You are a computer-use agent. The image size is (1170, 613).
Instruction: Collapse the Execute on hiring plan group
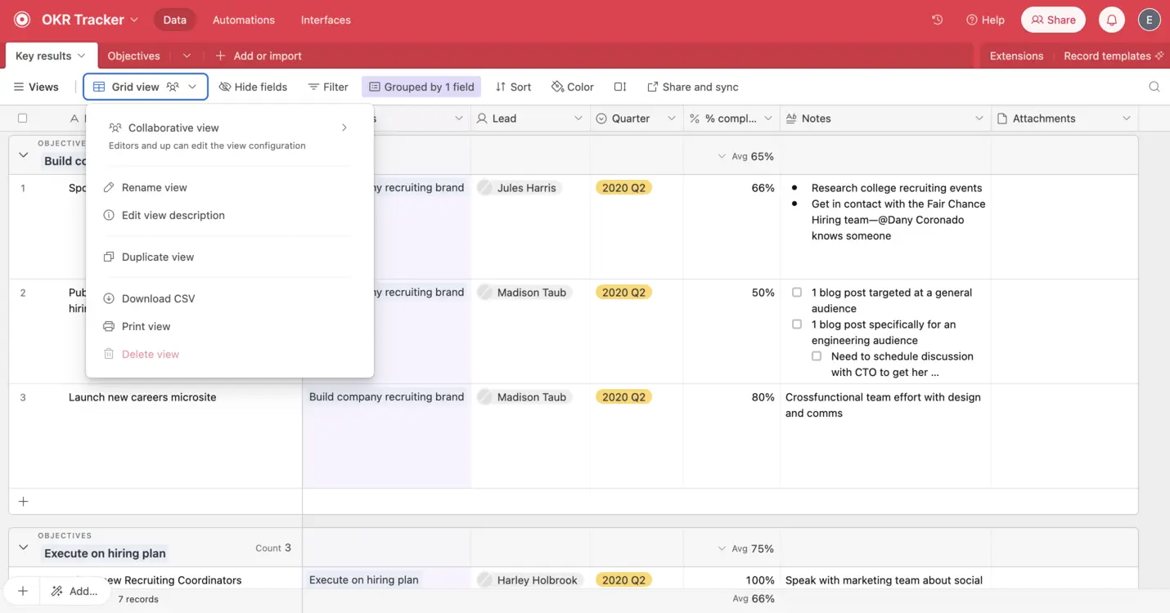pyautogui.click(x=24, y=548)
